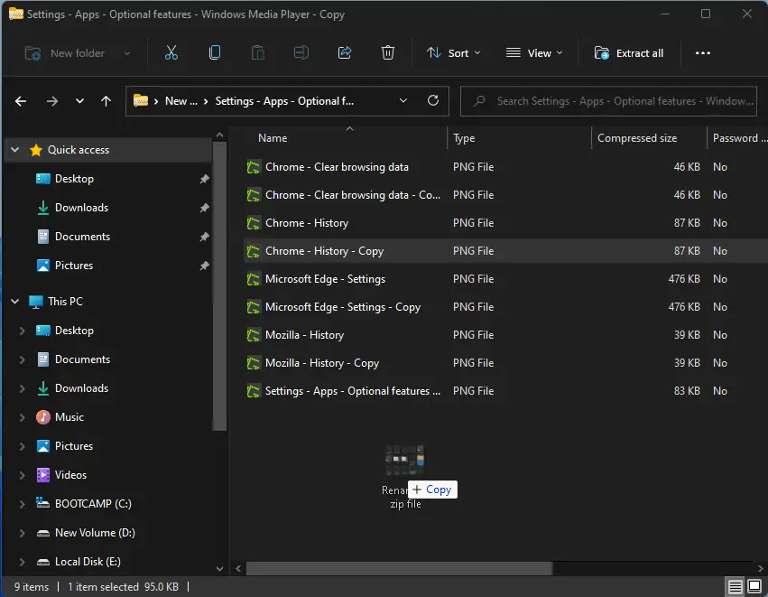
Task: Open the recent locations dropdown arrow
Action: coord(79,101)
